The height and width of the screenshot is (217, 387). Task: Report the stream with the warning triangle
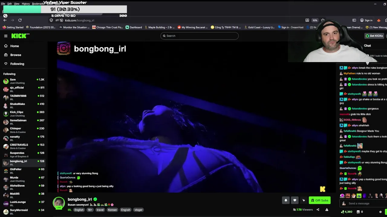[327, 209]
